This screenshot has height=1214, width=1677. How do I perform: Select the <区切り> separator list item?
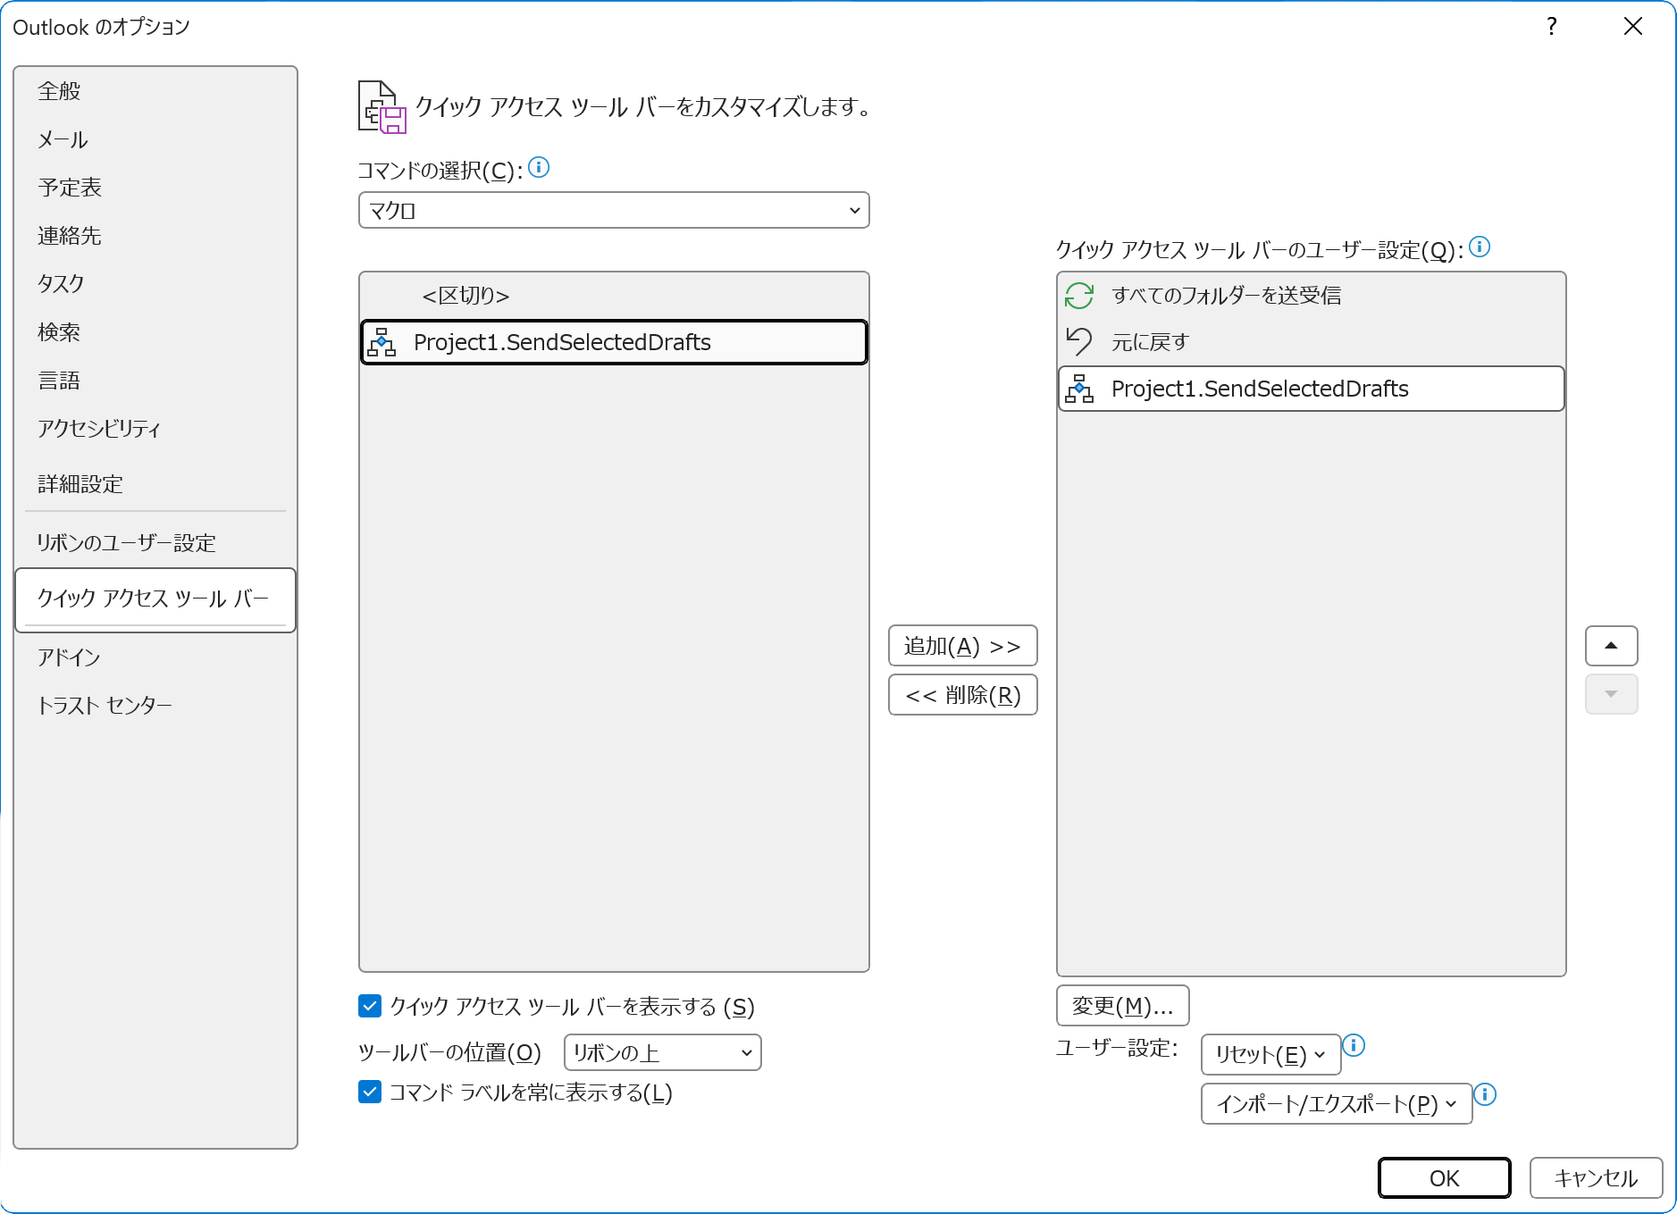coord(465,296)
